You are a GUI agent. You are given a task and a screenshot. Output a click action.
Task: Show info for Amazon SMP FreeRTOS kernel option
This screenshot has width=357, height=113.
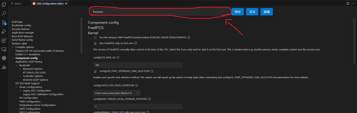coord(189,37)
